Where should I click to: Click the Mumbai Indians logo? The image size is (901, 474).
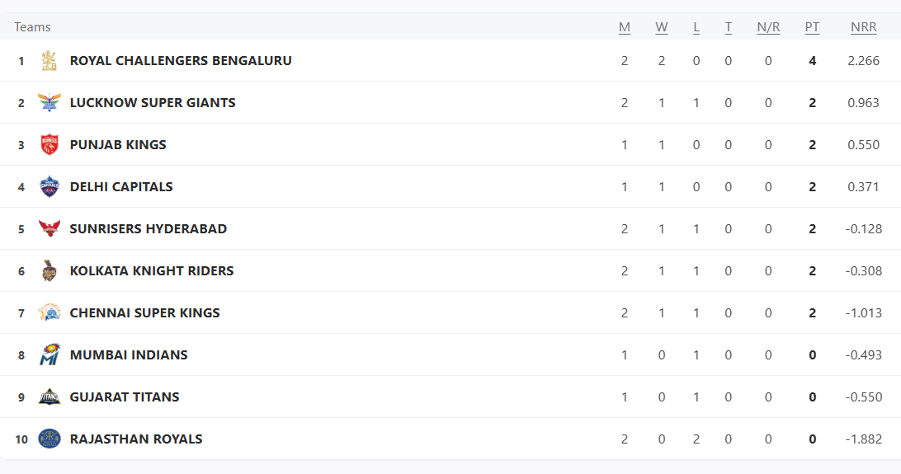(50, 354)
